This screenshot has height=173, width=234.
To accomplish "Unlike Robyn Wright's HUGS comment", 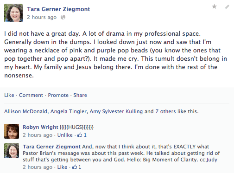I will (x=65, y=135).
